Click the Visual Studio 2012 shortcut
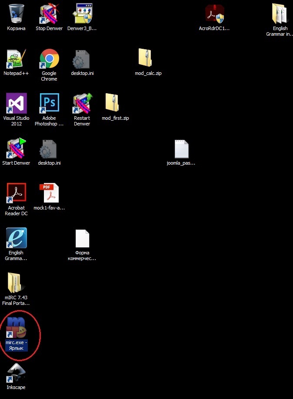This screenshot has height=399, width=293. (16, 104)
